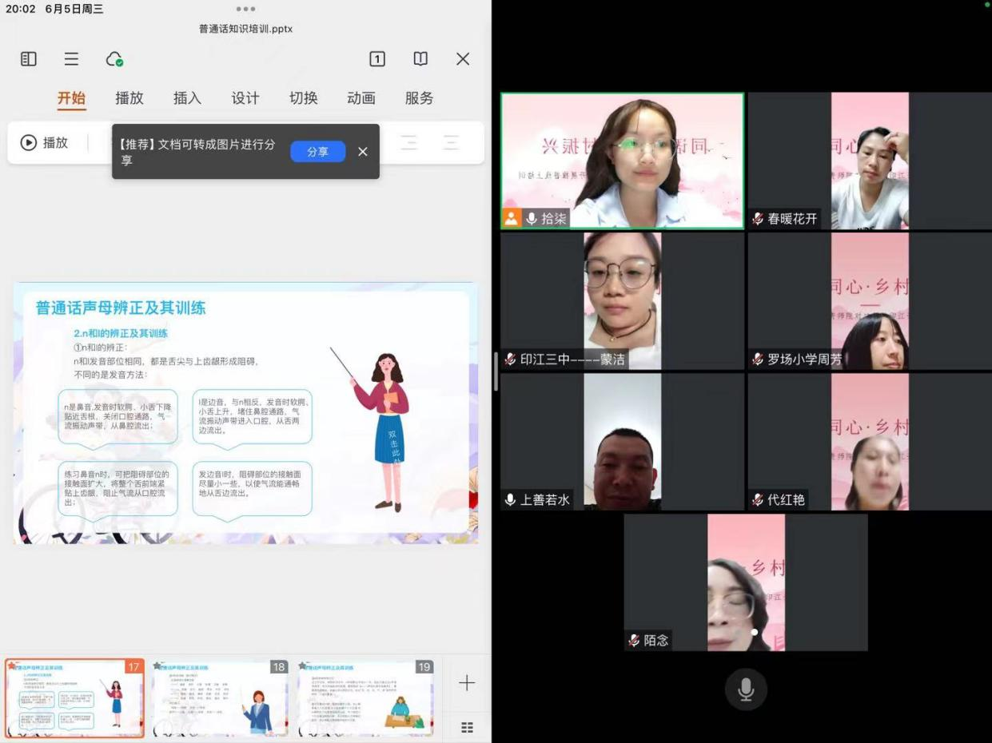Open the sidebar panel layout icon
This screenshot has width=992, height=743.
click(29, 59)
